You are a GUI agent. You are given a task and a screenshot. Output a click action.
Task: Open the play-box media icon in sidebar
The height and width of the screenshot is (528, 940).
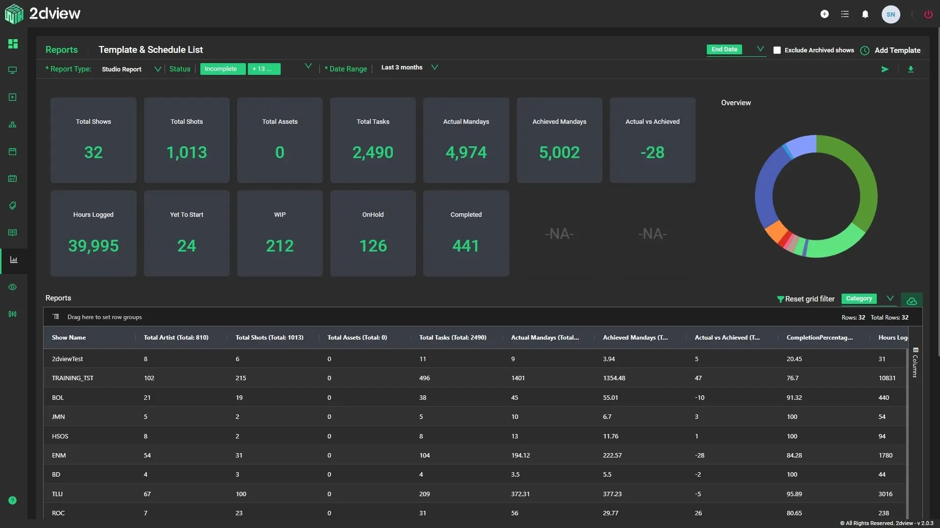tap(13, 97)
